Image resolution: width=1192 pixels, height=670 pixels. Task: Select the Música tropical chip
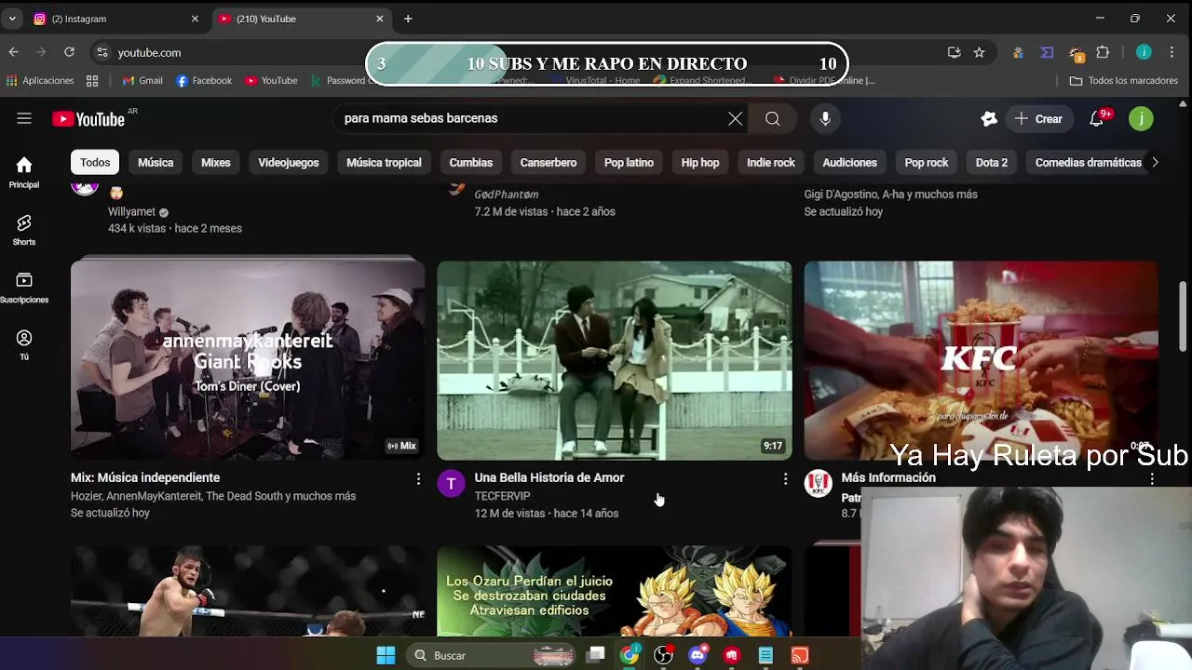[x=384, y=162]
